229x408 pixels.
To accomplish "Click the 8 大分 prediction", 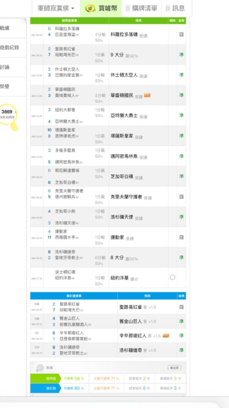I will [x=124, y=258].
